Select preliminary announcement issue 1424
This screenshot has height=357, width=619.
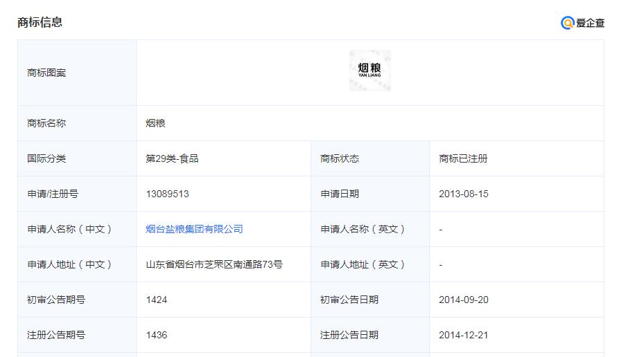coord(157,300)
